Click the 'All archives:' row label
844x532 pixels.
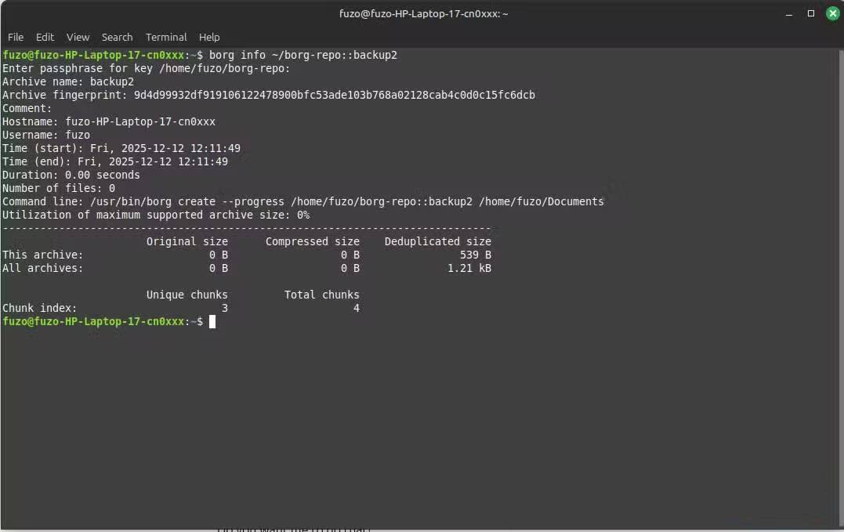point(42,268)
